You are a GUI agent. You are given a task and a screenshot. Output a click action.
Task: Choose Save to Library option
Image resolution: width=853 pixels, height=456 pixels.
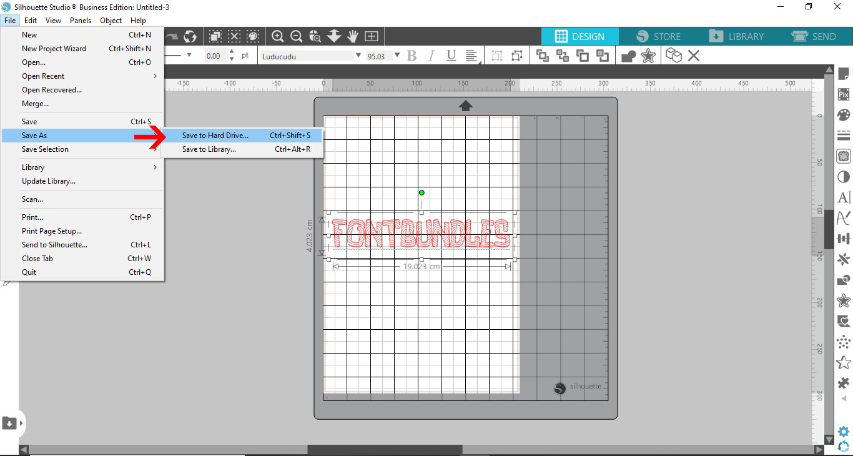coord(242,150)
